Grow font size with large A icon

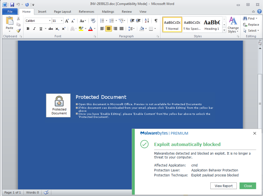point(67,21)
